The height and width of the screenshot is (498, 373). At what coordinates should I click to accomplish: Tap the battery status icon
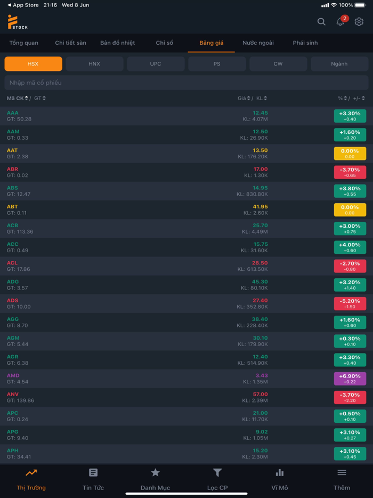click(360, 5)
